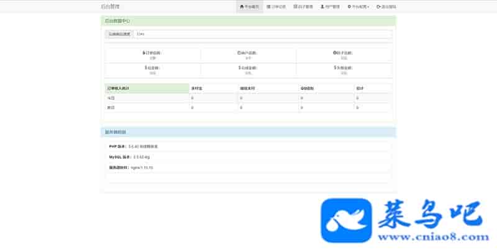This screenshot has width=497, height=250.
Task: Select the lower-right dollar-amount statistic cell
Action: click(x=344, y=70)
